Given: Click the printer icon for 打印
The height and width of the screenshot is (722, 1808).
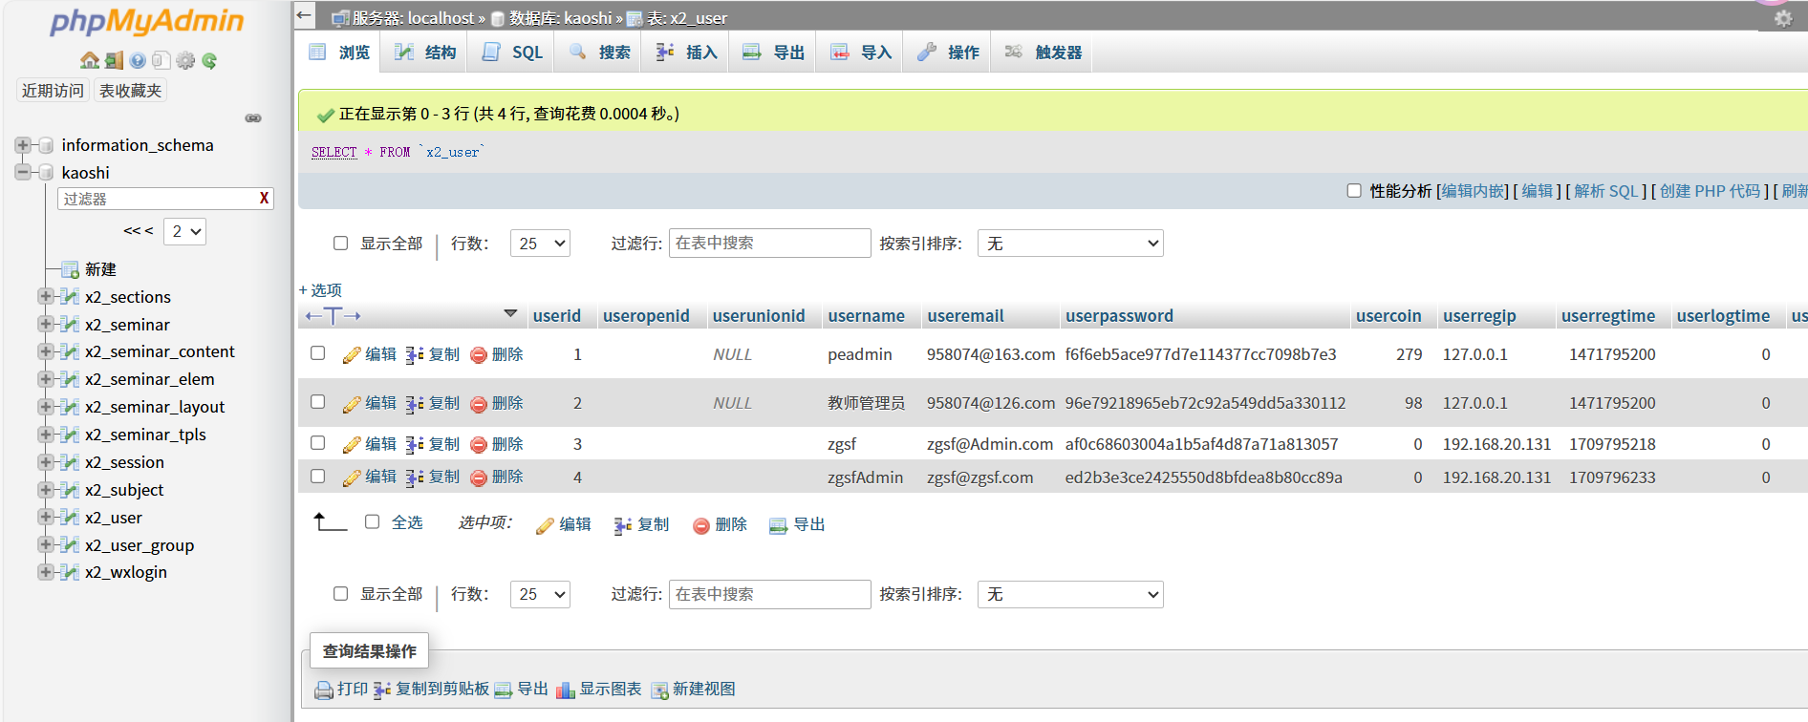Looking at the screenshot, I should pyautogui.click(x=324, y=690).
